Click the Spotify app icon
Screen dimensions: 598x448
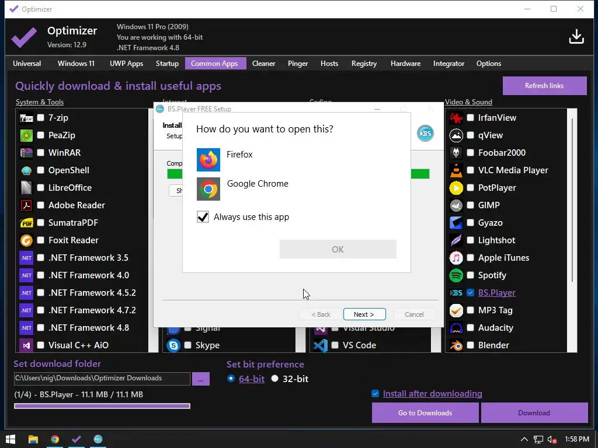pyautogui.click(x=456, y=275)
